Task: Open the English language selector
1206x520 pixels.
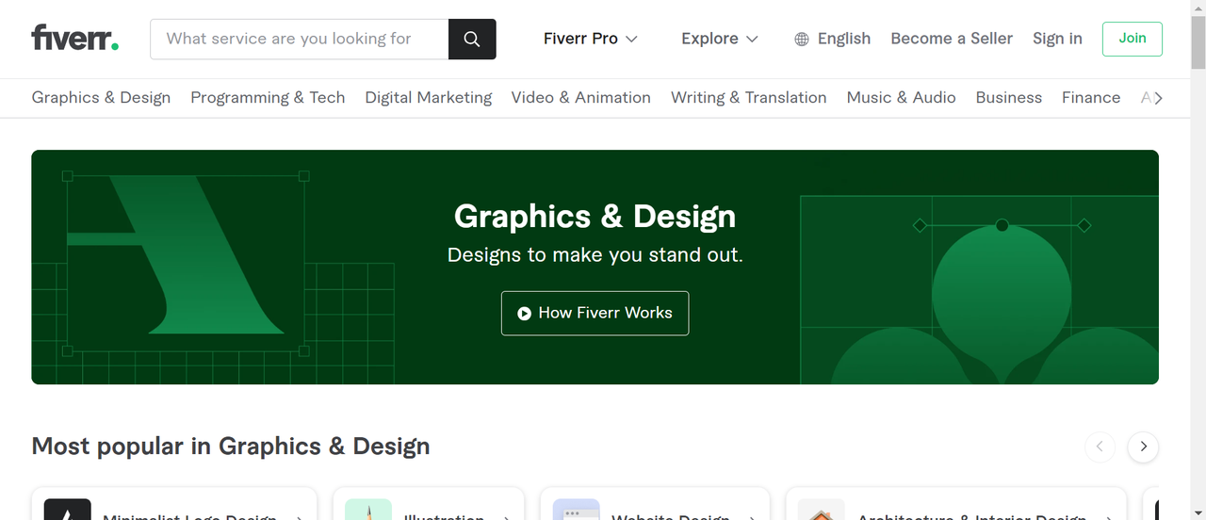Action: click(x=833, y=39)
